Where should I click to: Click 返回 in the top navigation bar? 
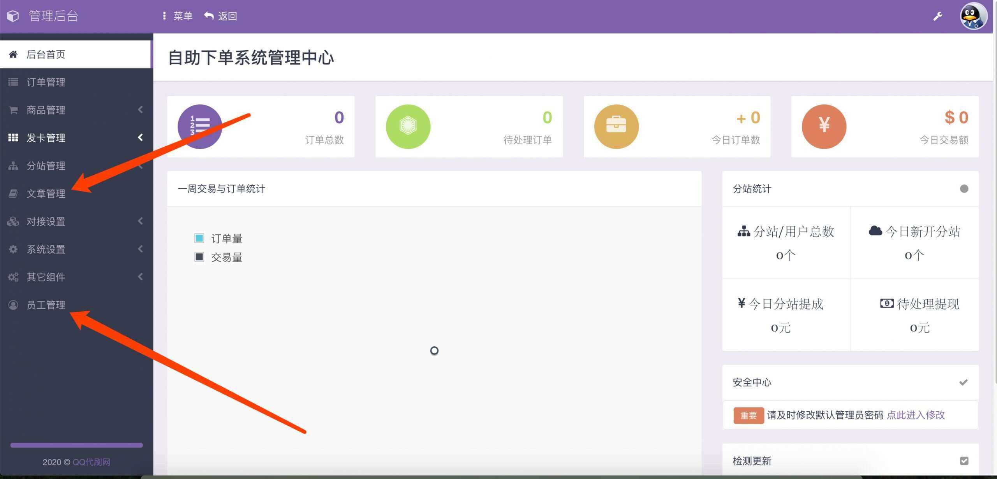(x=228, y=16)
